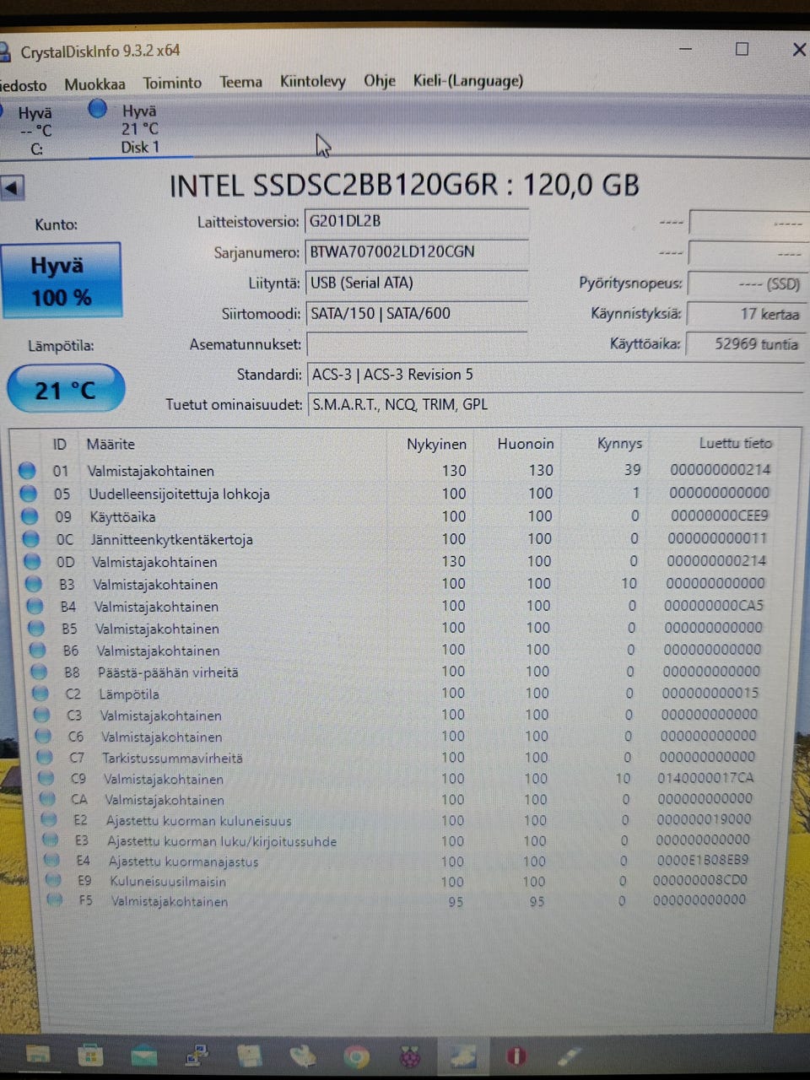
Task: Click status icon of Ajastettu kuormanajastus row
Action: point(52,861)
